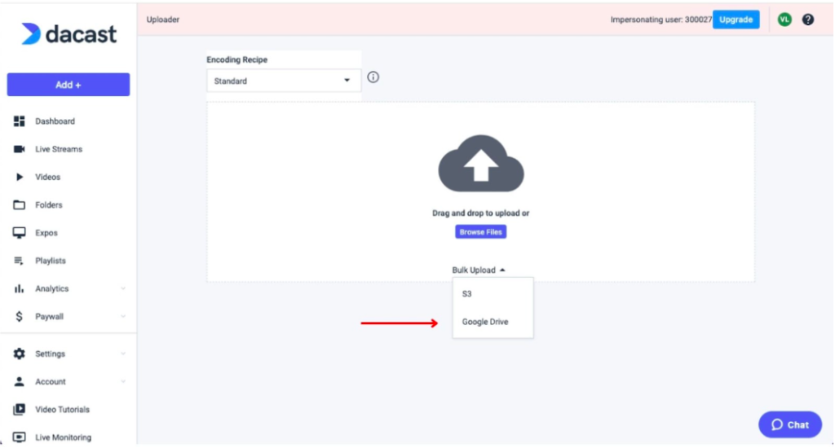
Task: Expand the Analytics submenu chevron
Action: [122, 288]
